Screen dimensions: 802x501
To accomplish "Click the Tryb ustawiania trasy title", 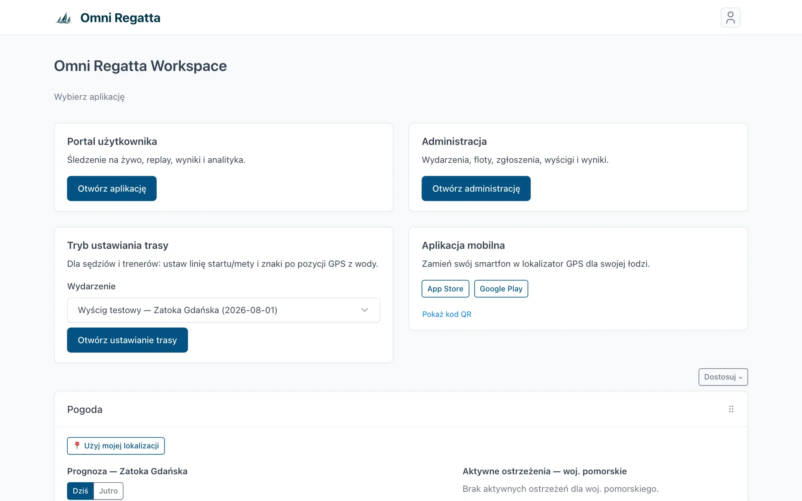I will point(118,245).
